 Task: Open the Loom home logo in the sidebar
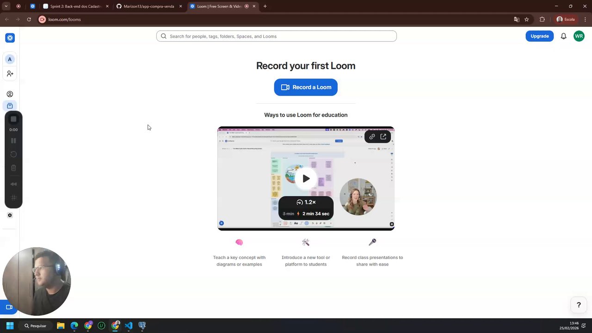point(10,38)
